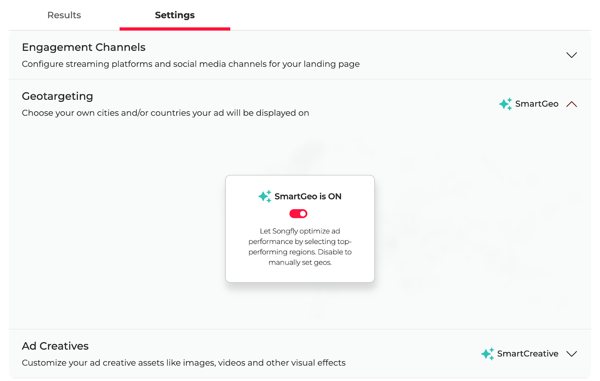Click the SmartCreative sparkle icon
Viewport: 600px width, 381px height.
click(x=487, y=354)
